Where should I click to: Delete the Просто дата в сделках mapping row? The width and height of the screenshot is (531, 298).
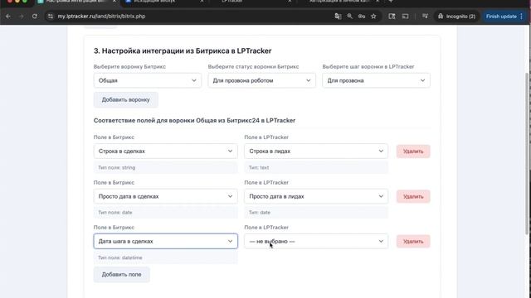(413, 196)
